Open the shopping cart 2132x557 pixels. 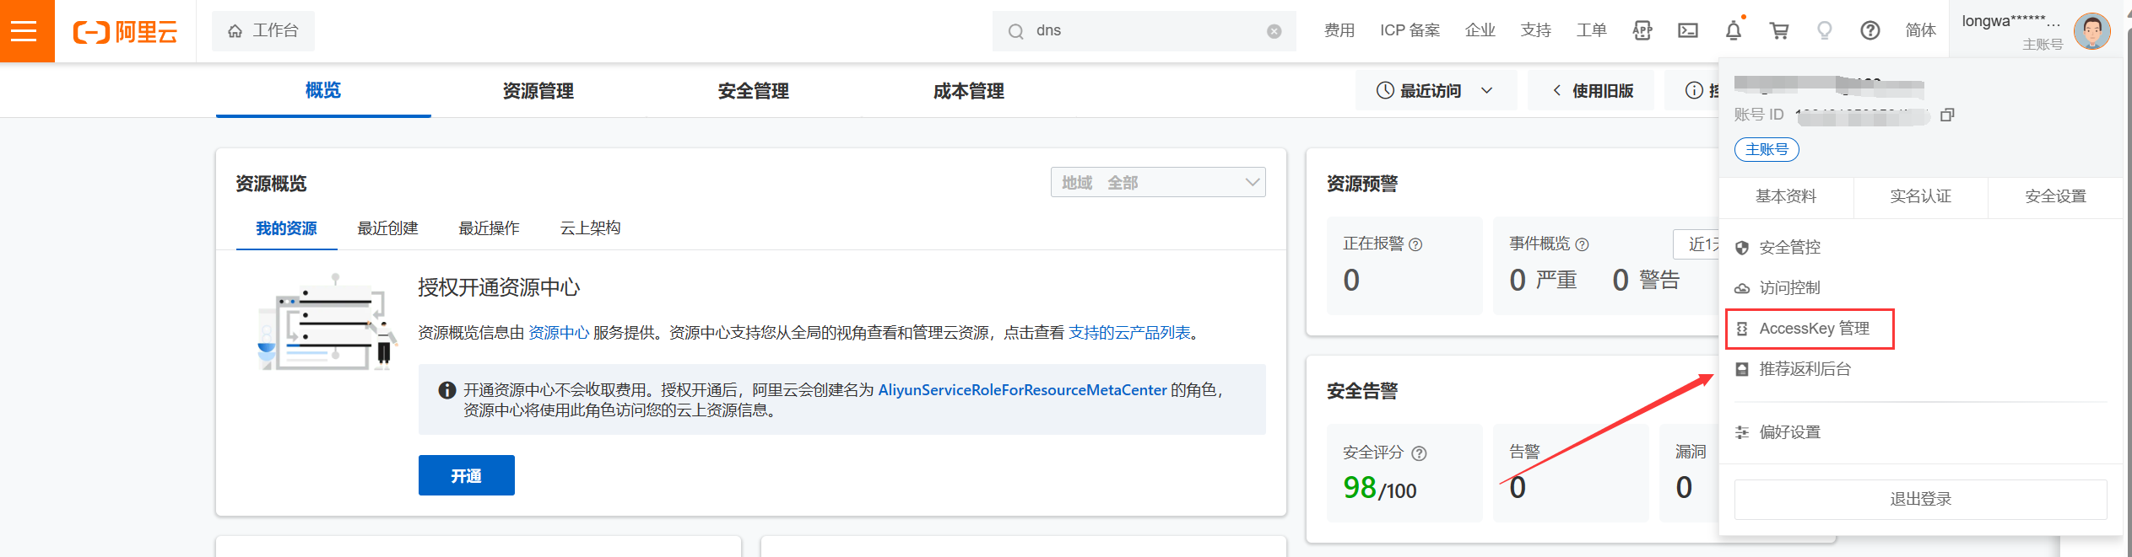click(1779, 31)
